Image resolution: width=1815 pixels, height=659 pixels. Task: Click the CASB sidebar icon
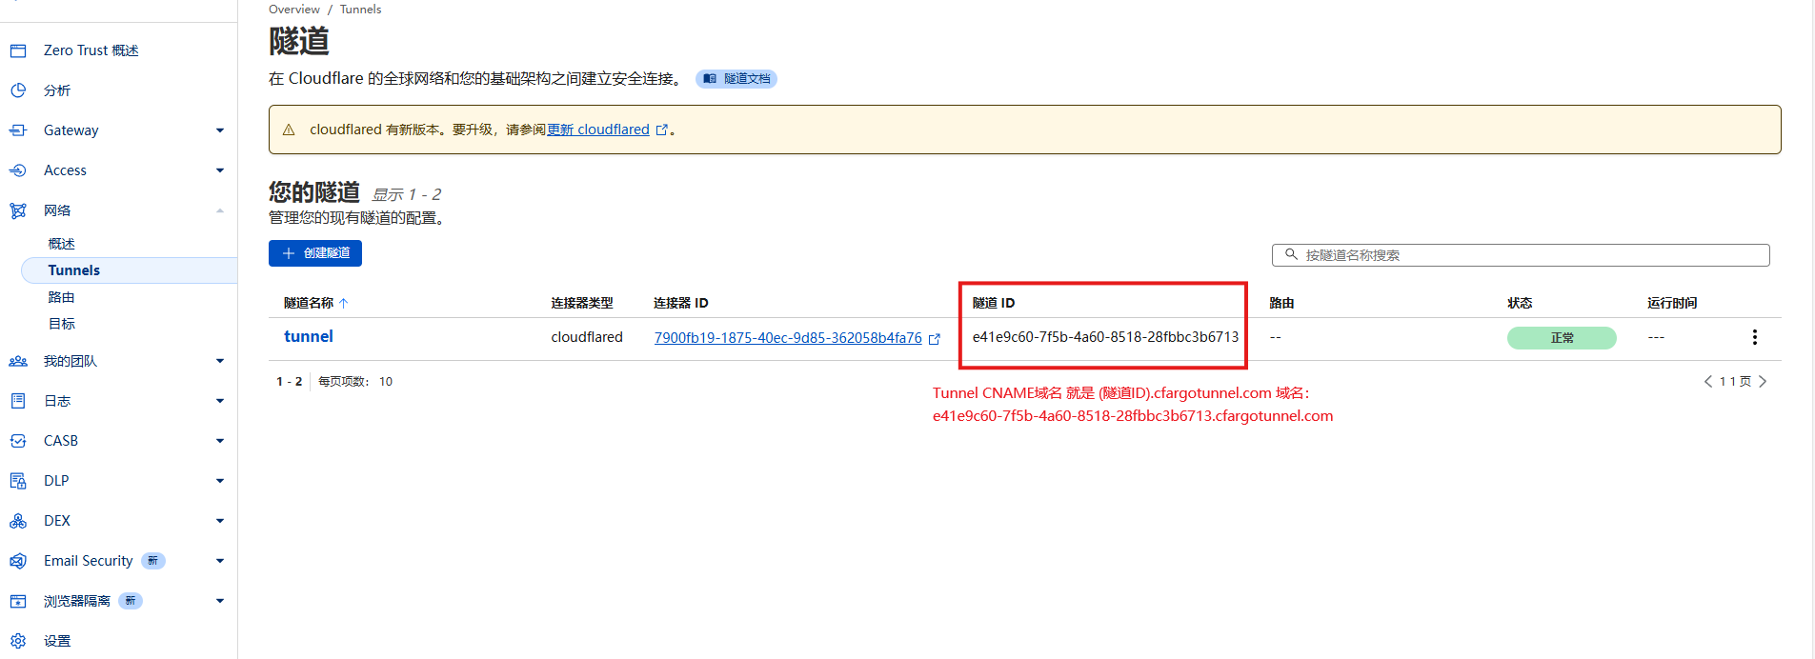(18, 441)
